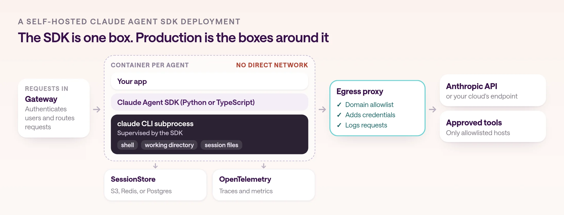Click the 'claude CLI subprocess' heading

[x=155, y=124]
